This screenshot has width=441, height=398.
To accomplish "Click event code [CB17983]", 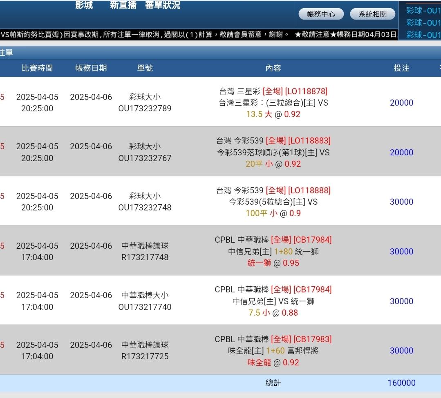I will [x=313, y=339].
